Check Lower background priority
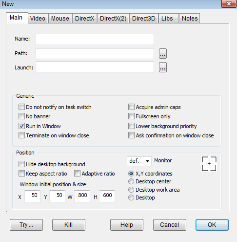237x242 pixels. (x=131, y=126)
